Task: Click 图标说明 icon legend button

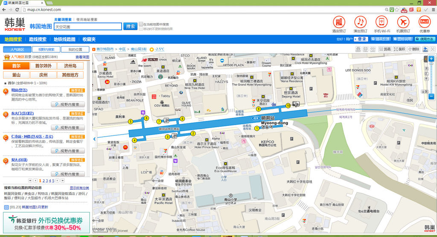Action: pyautogui.click(x=402, y=39)
